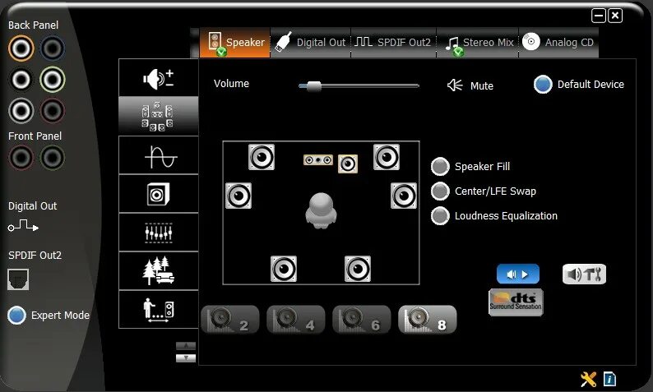The height and width of the screenshot is (392, 653).
Task: Enable Center/LFE Swap option
Action: point(440,191)
